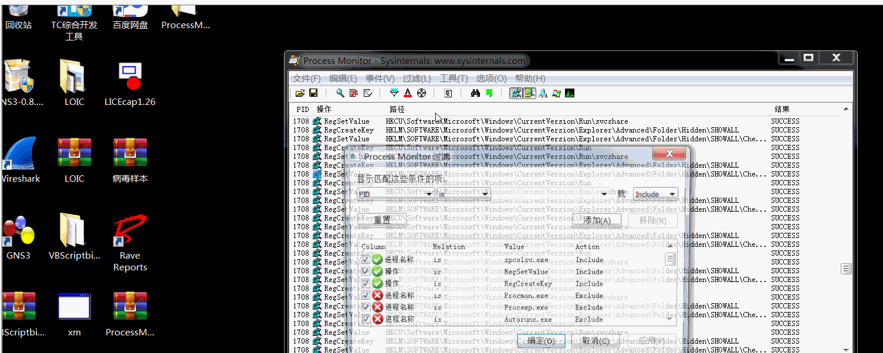Uncheck the Autoruns.exe exclude rule checkbox
This screenshot has width=883, height=353.
tap(366, 319)
